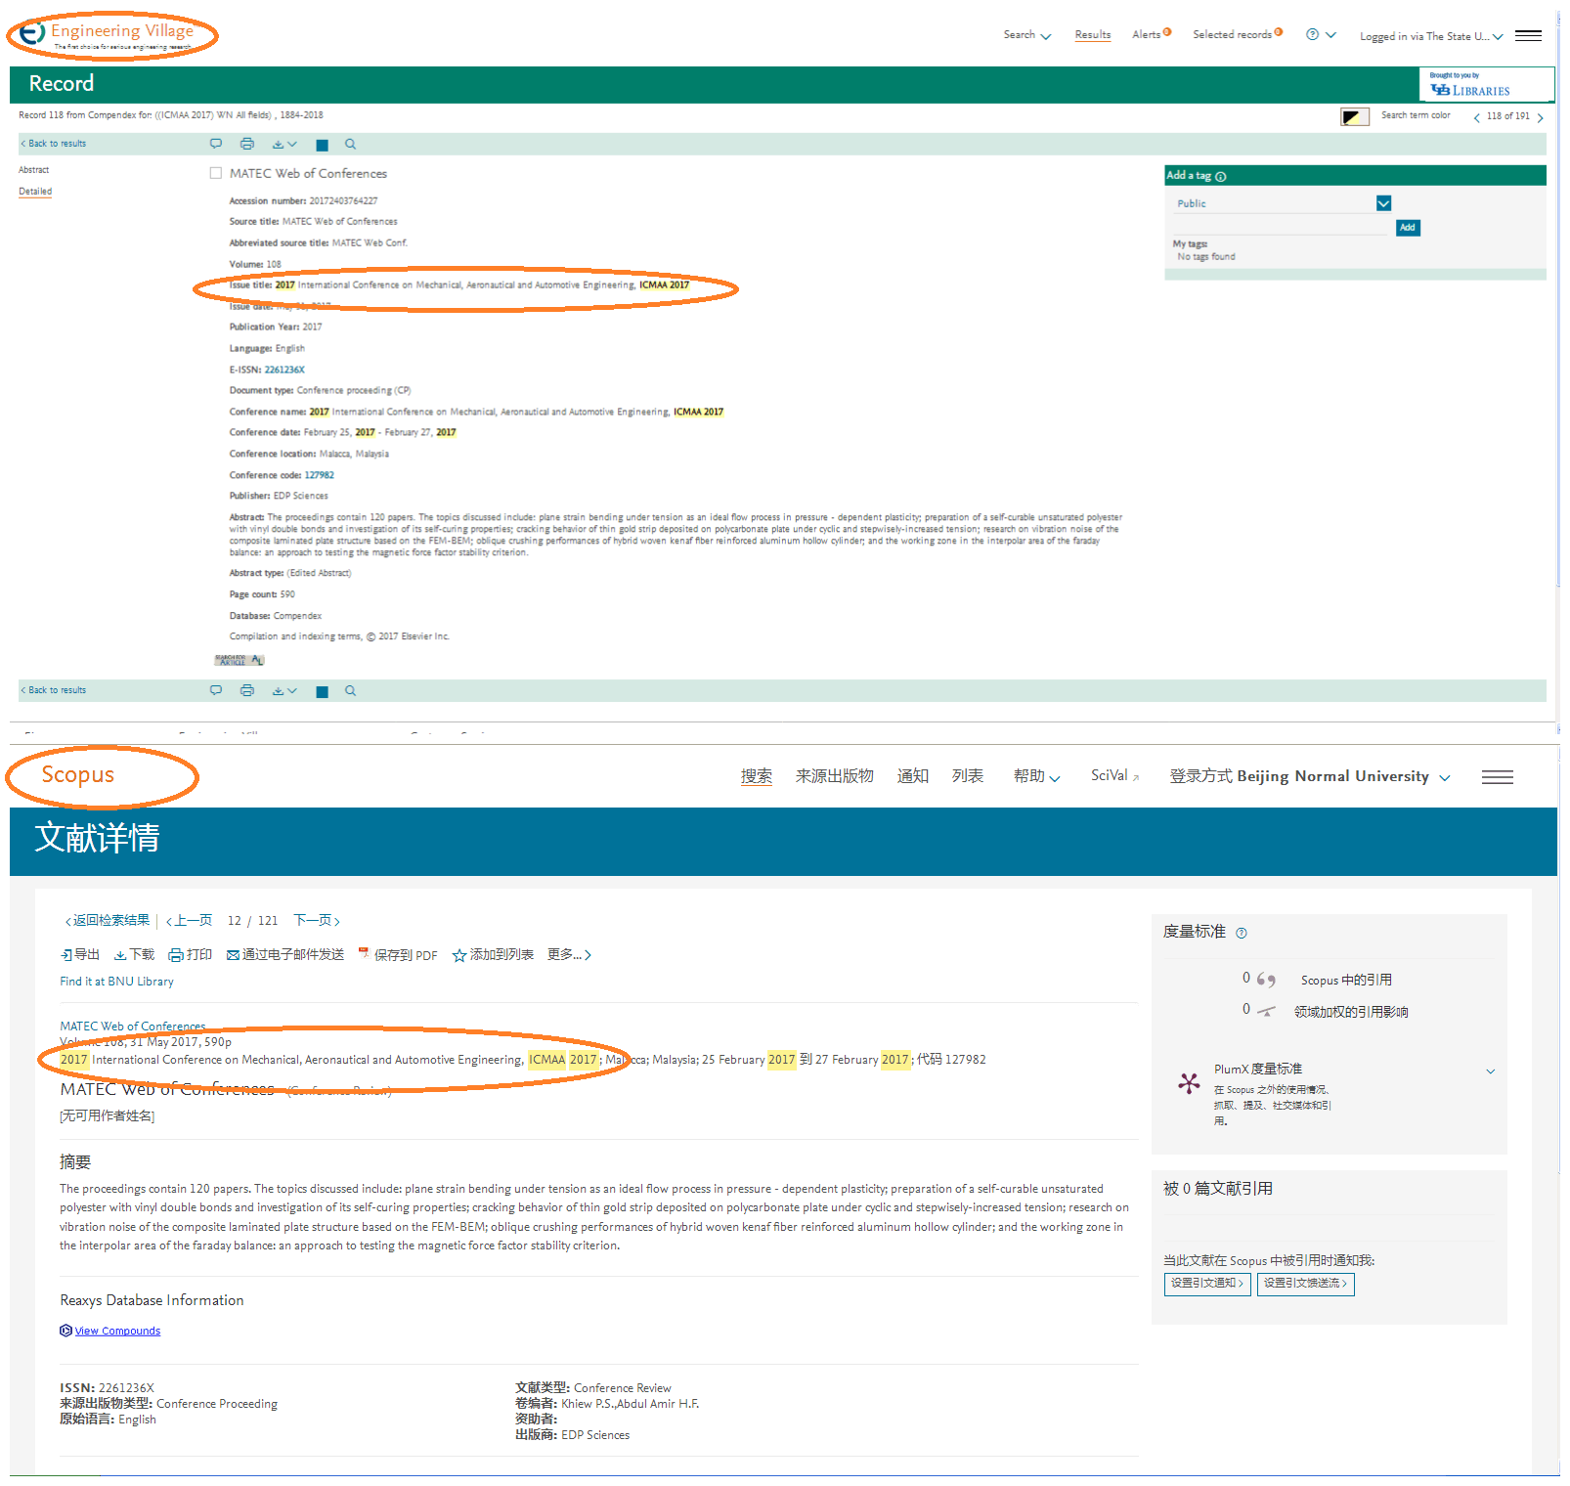This screenshot has width=1570, height=1486.
Task: Click the full-text article icon below the abstract
Action: point(240,660)
